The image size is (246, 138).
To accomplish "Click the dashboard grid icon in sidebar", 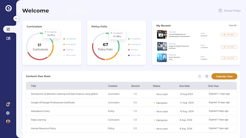I will 8,29.
